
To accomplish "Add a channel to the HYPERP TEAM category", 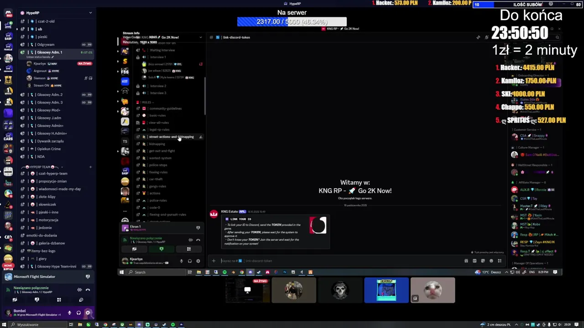I will pos(90,167).
